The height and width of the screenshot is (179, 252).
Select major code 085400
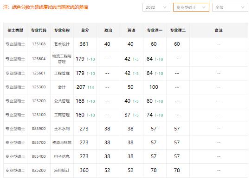pos(39,156)
